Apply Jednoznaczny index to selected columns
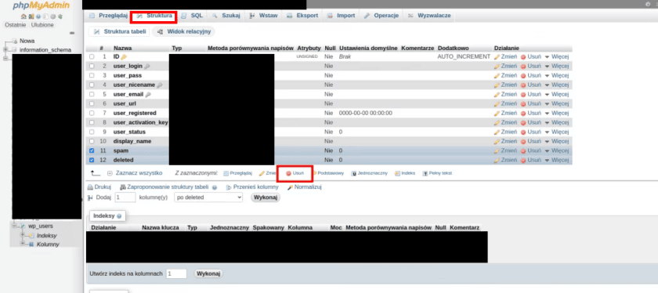 [369, 173]
